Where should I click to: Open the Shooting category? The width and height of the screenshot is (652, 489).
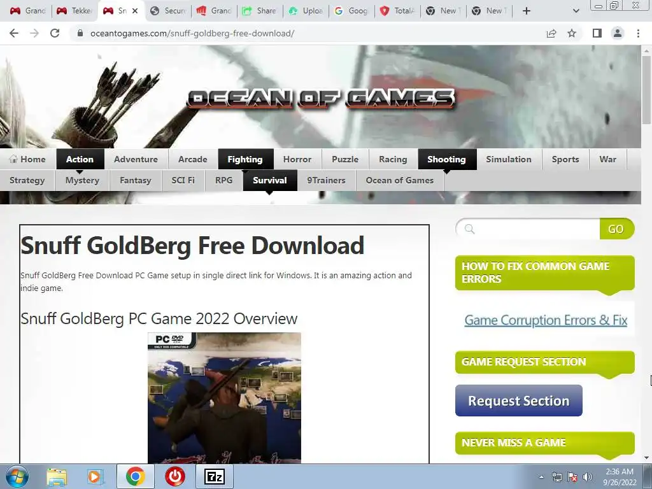[446, 159]
